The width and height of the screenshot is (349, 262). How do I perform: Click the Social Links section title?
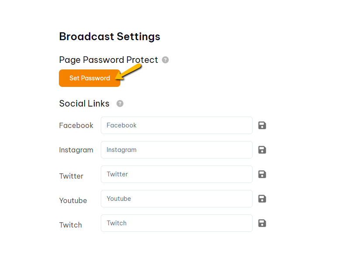(x=84, y=103)
